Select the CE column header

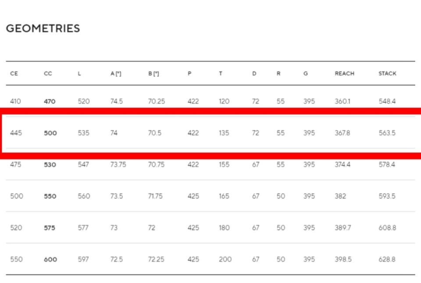(14, 74)
